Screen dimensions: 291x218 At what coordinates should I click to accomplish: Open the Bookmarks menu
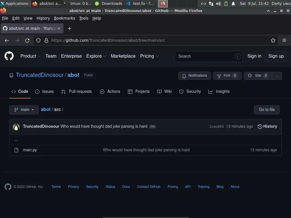coord(65,18)
